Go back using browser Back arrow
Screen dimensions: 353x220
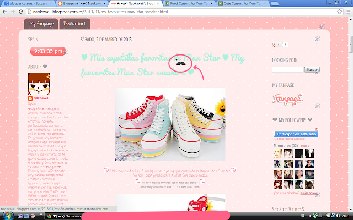coord(5,12)
